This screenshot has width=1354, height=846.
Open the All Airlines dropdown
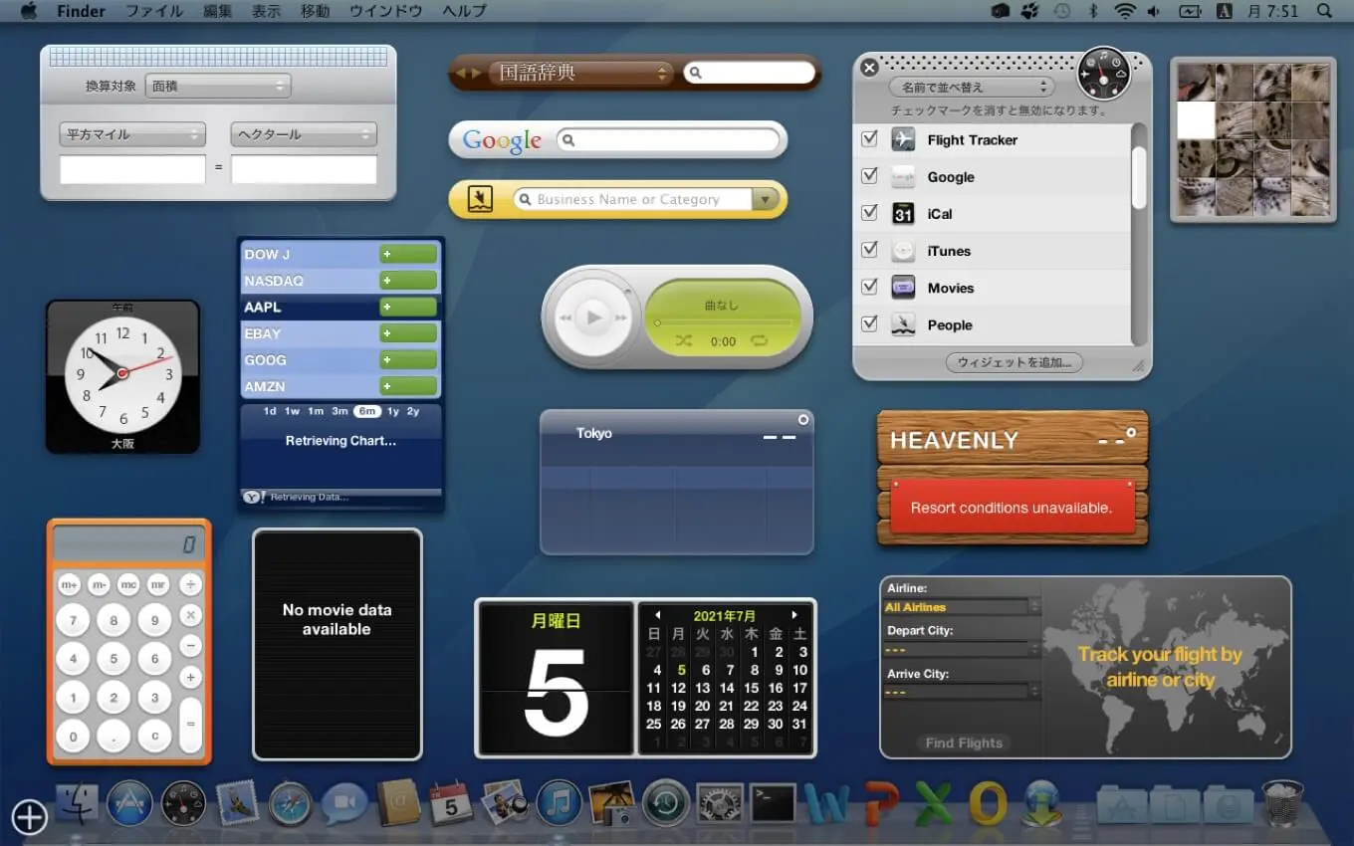[x=963, y=607]
